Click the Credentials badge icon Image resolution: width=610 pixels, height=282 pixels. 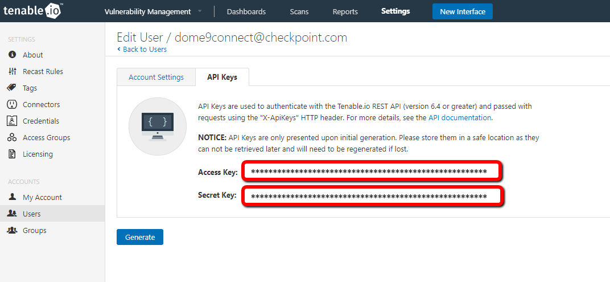(x=12, y=121)
